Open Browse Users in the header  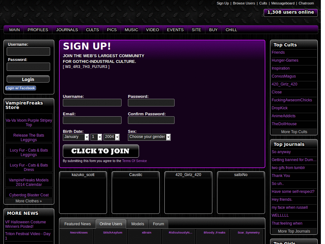pyautogui.click(x=244, y=3)
